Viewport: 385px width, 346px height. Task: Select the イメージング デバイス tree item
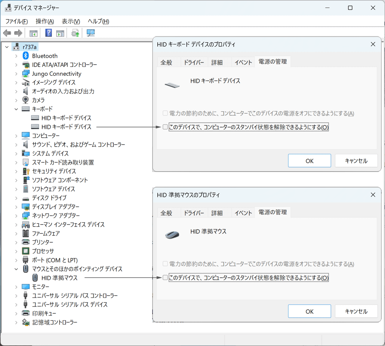(x=54, y=83)
